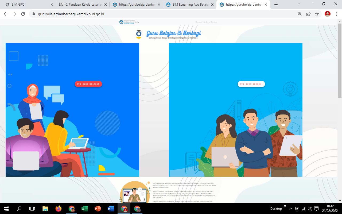342x214 pixels.
Task: Switch to the active Chrome taskbar window
Action: pyautogui.click(x=124, y=209)
